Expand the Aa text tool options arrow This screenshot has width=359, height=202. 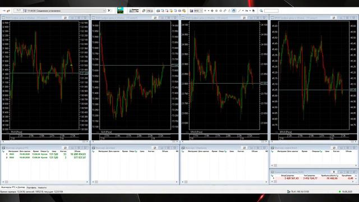point(250,11)
